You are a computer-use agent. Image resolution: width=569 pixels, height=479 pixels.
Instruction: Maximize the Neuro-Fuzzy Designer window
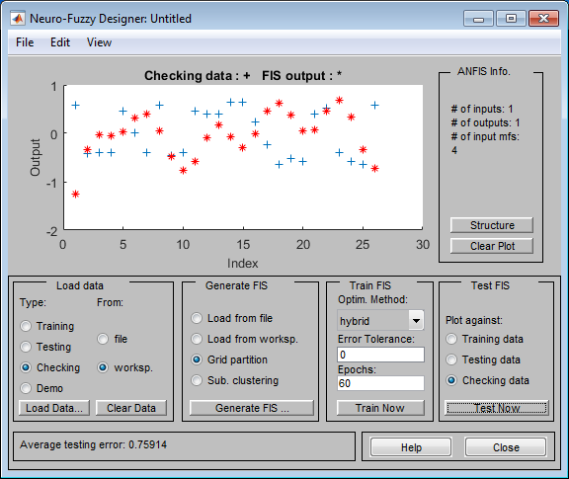(x=511, y=18)
